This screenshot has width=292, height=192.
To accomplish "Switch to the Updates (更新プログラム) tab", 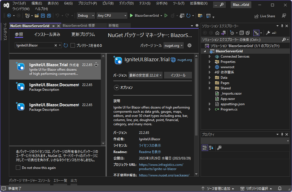I will point(83,35).
